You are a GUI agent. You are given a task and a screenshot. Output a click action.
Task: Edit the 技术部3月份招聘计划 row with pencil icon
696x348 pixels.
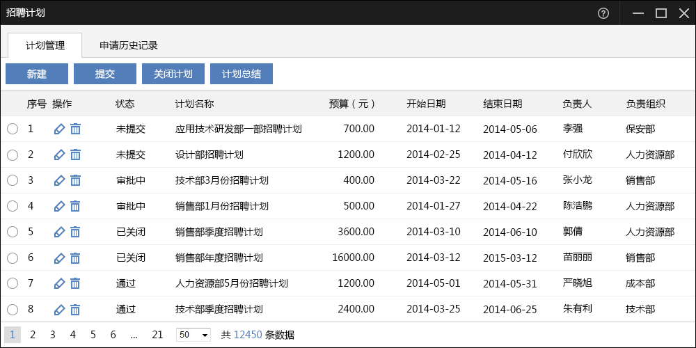(59, 180)
